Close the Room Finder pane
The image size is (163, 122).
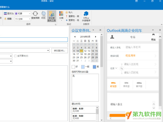click(100, 30)
